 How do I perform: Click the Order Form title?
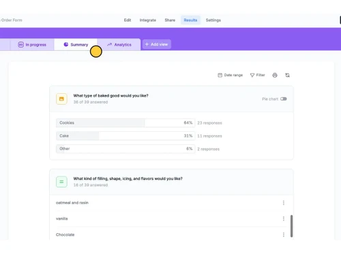coord(12,20)
